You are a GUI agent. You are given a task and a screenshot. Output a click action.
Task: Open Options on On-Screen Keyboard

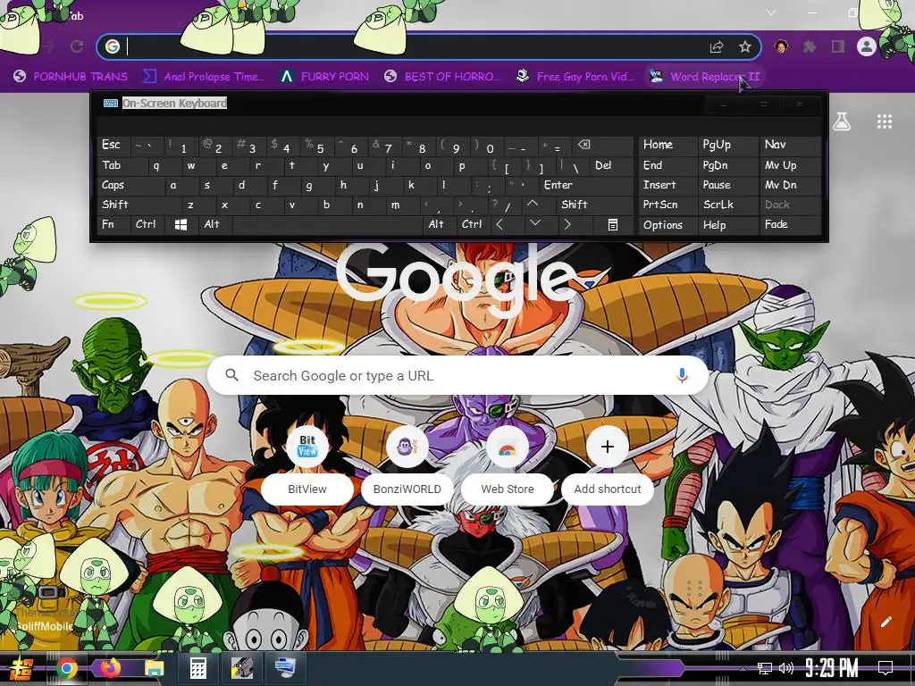click(668, 224)
